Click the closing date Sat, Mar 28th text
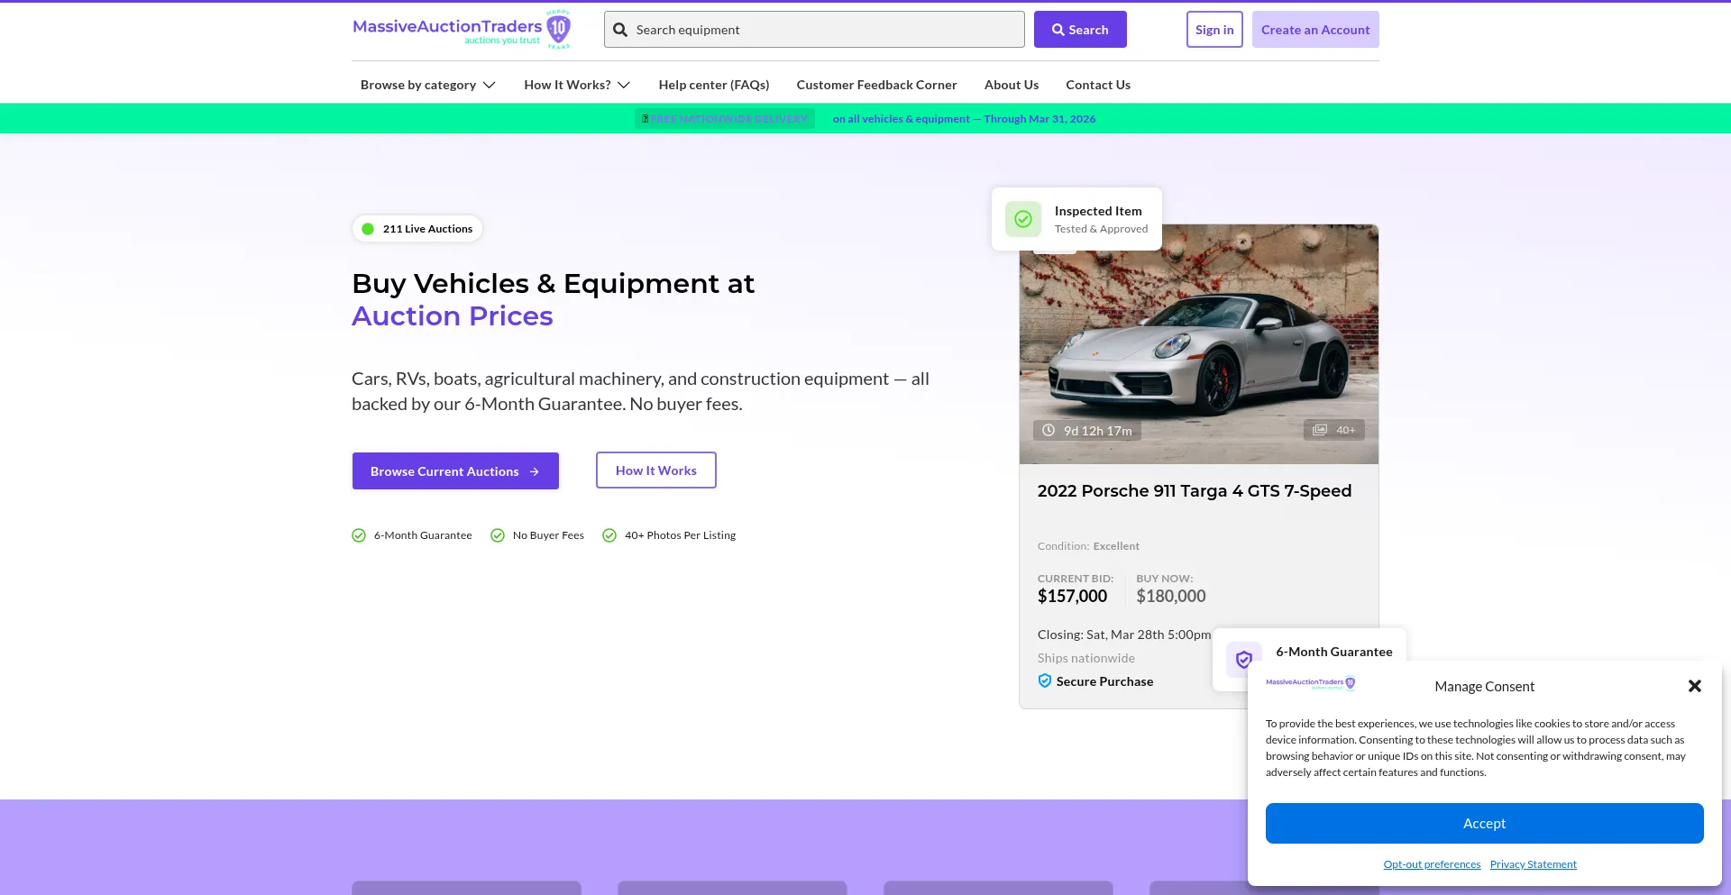Viewport: 1731px width, 895px height. point(1124,635)
